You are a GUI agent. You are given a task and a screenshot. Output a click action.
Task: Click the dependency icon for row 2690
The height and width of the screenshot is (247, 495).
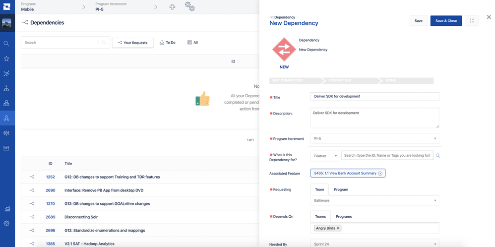pyautogui.click(x=32, y=190)
